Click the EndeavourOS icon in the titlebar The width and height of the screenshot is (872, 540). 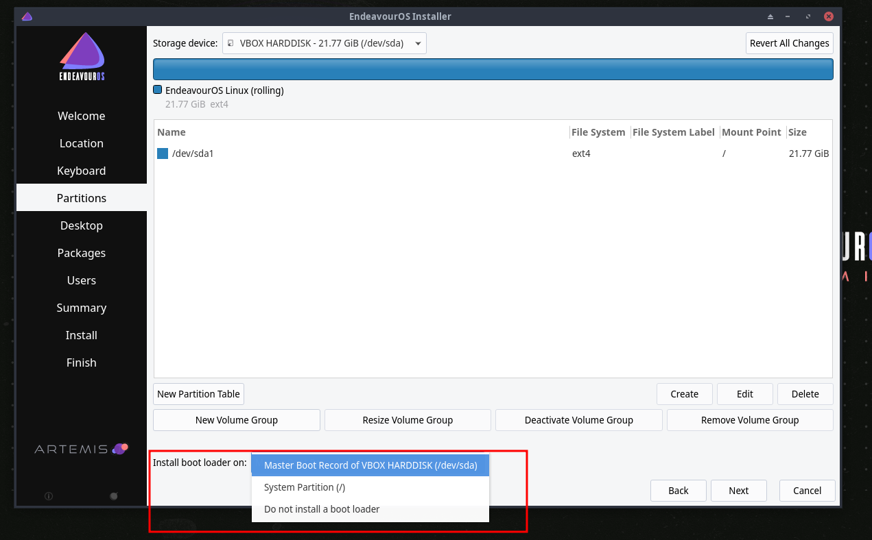26,16
